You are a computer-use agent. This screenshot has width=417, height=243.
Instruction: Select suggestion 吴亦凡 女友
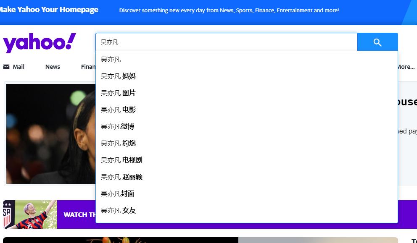pos(246,210)
